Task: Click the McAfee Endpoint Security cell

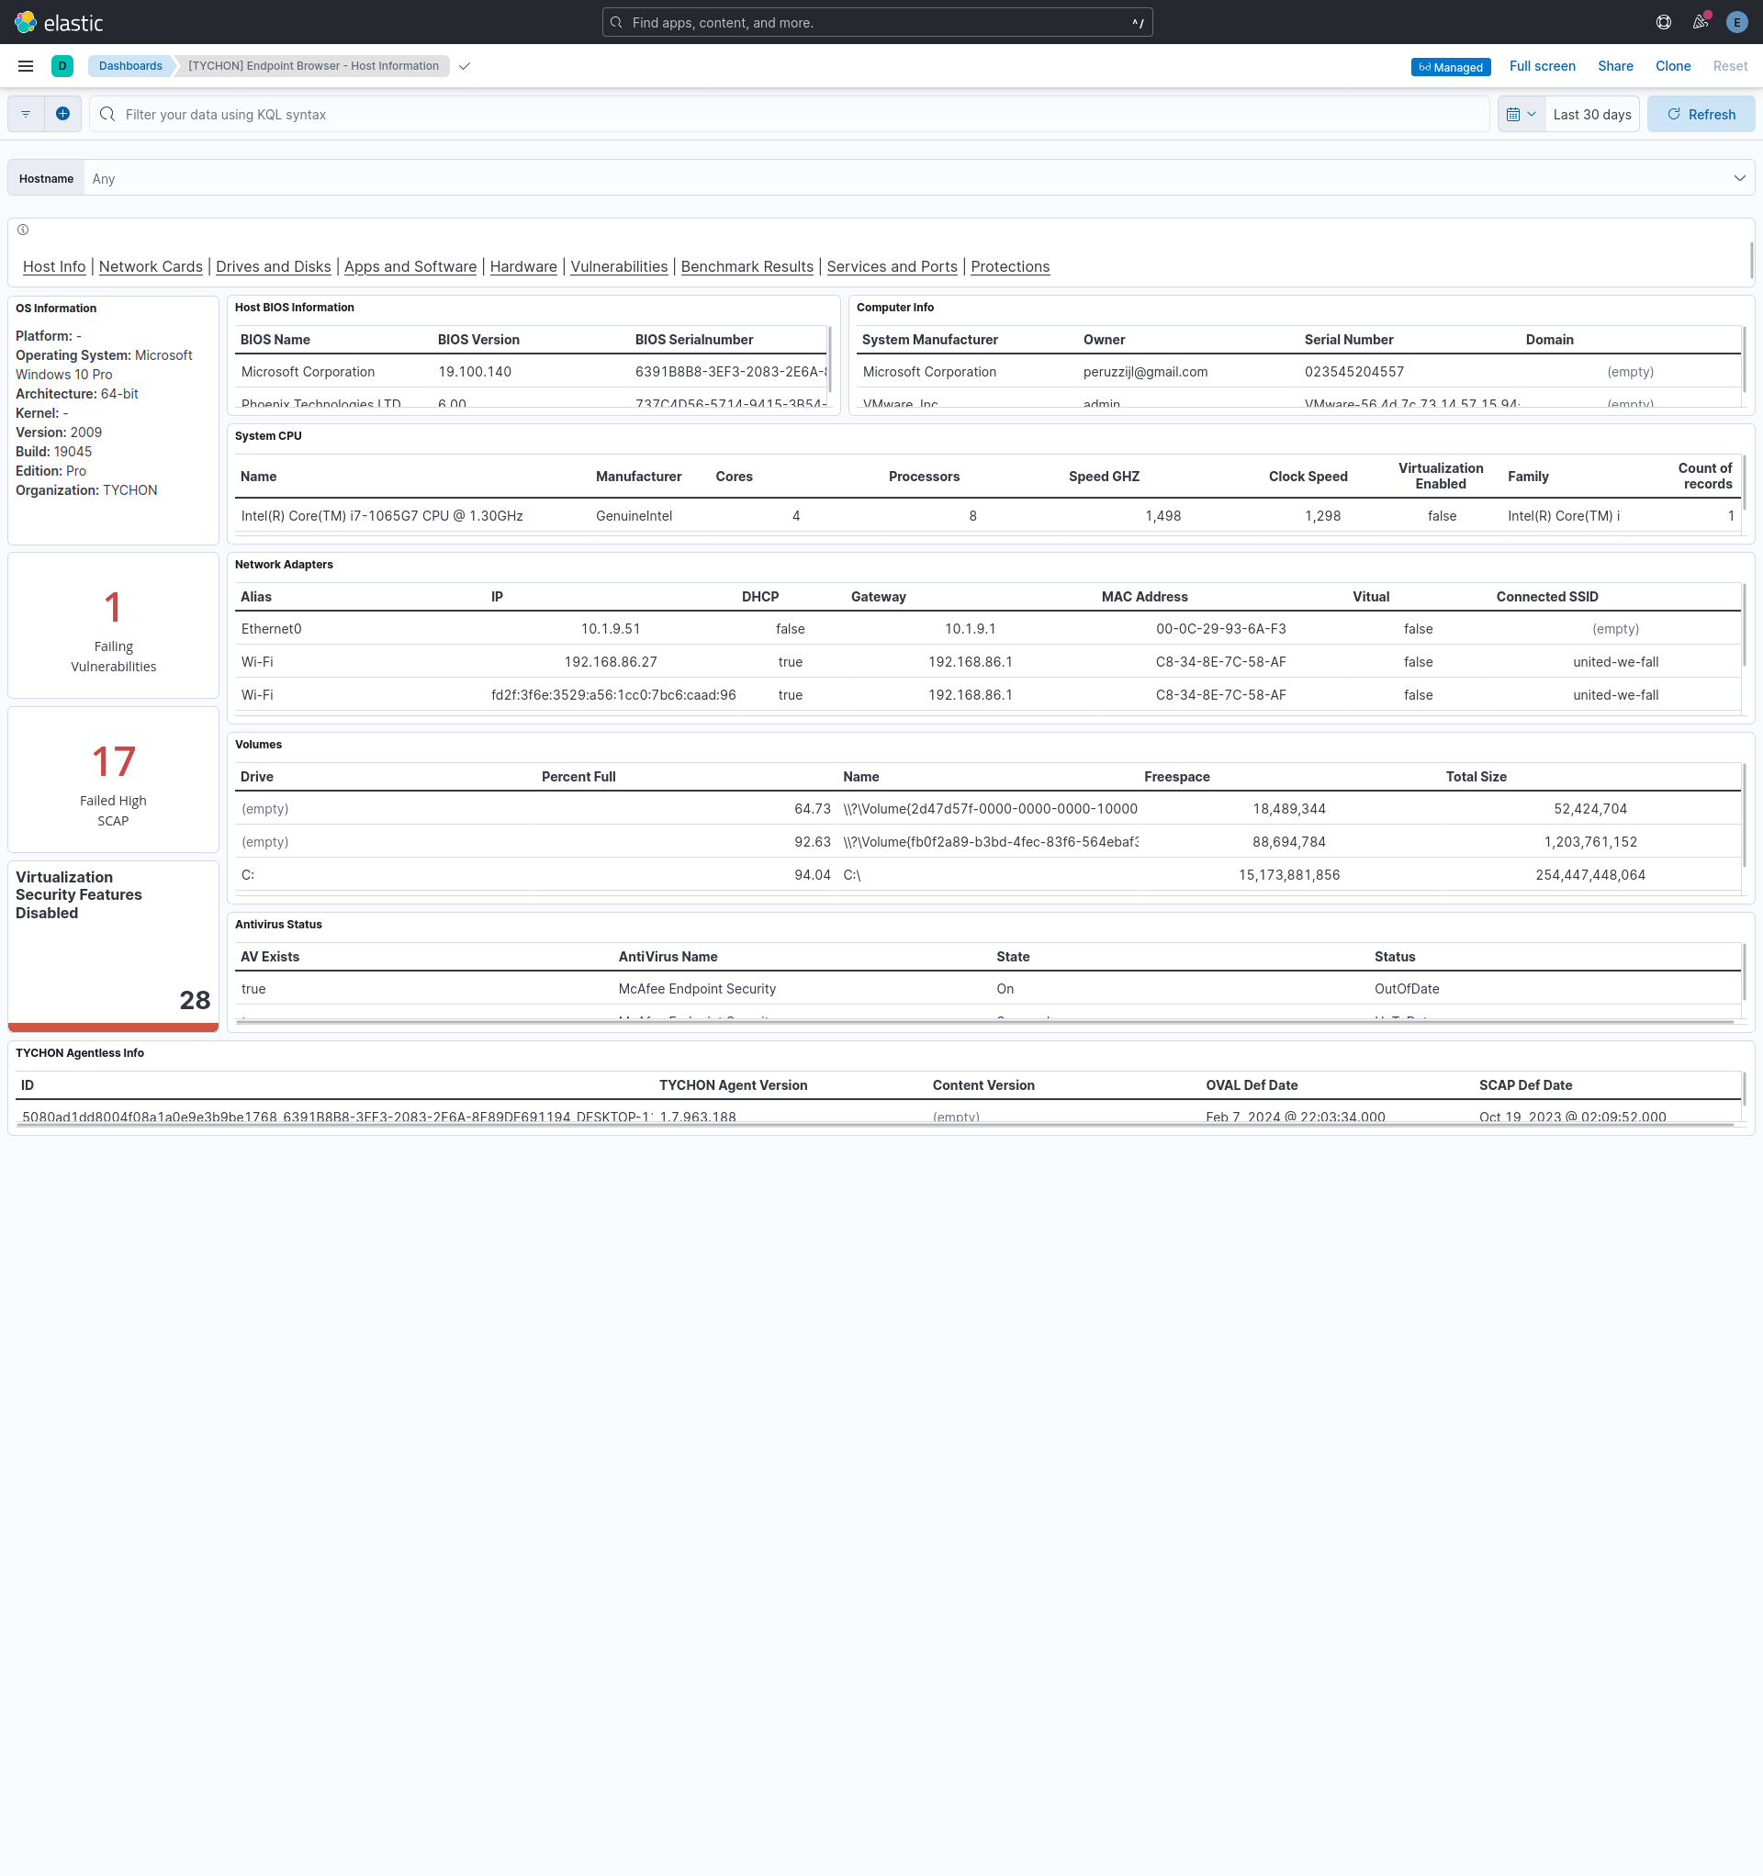Action: click(698, 989)
